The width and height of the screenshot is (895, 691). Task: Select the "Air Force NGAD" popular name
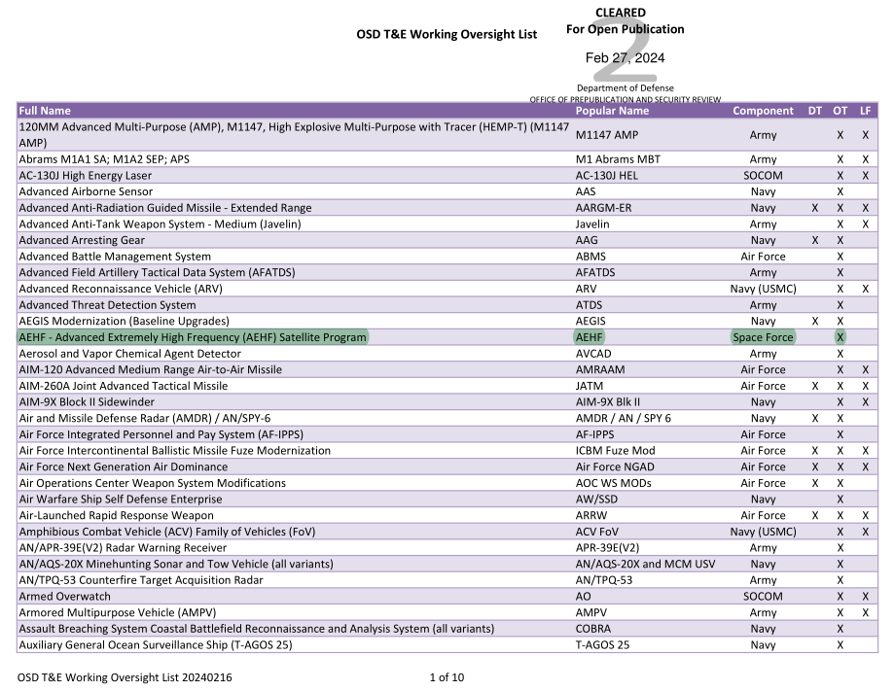(615, 466)
